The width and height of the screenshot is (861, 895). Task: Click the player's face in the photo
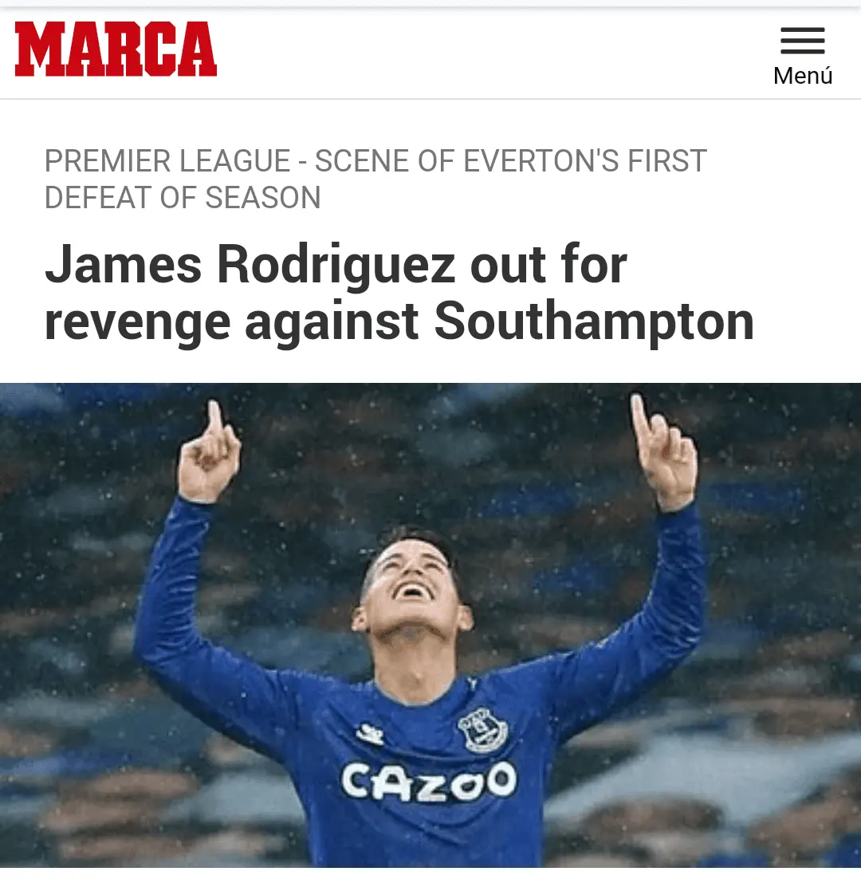point(411,587)
